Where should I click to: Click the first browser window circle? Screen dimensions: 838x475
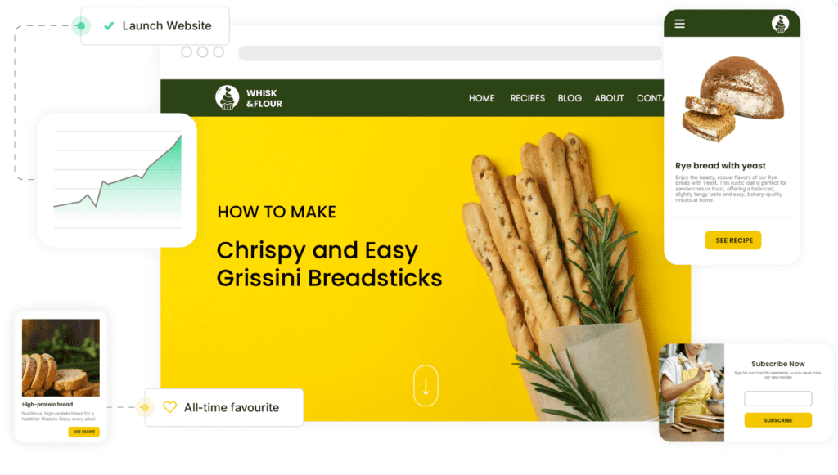click(186, 52)
